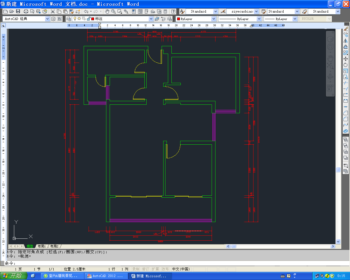
Task: Open the Layer Properties Manager icon
Action: 69,19
